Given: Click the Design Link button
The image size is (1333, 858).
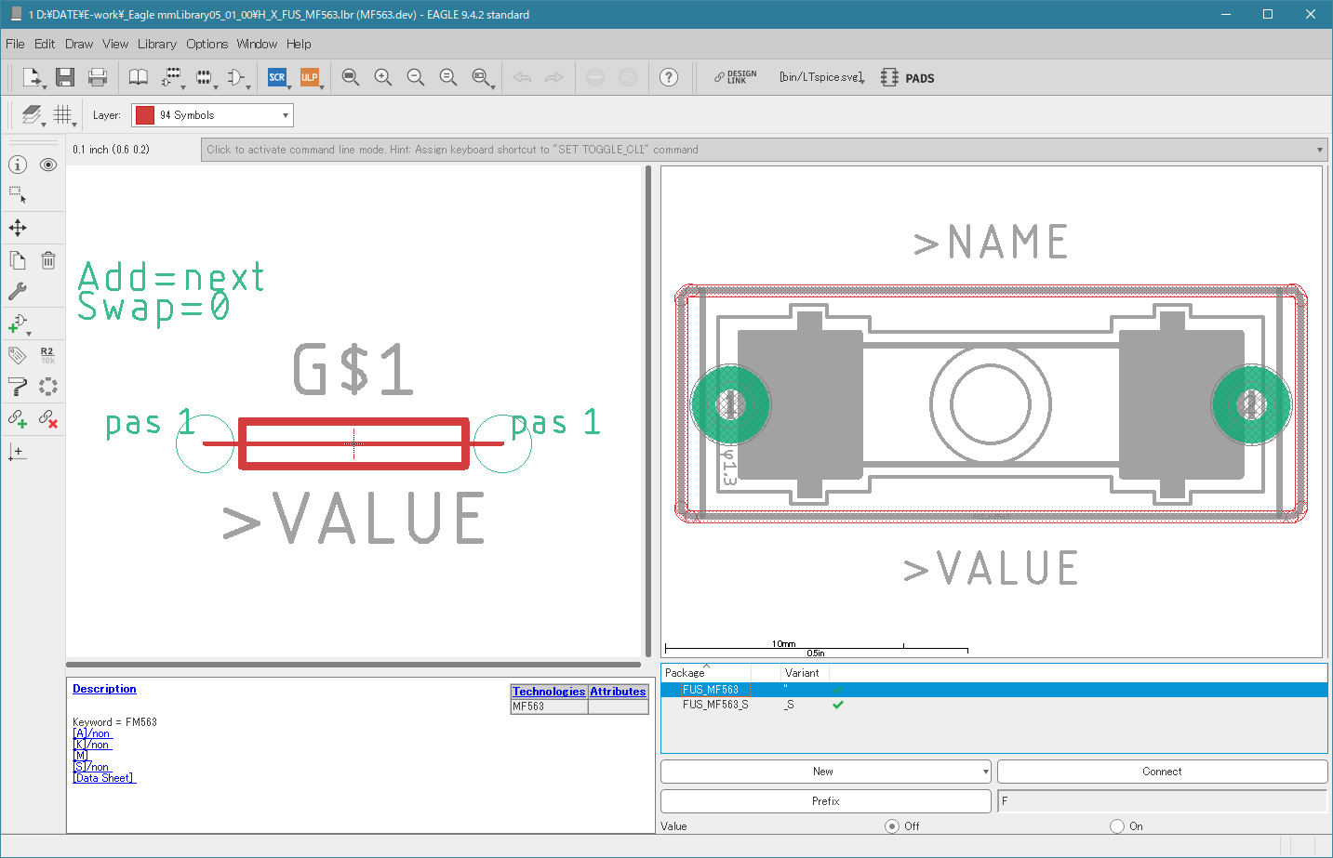Looking at the screenshot, I should click(736, 77).
